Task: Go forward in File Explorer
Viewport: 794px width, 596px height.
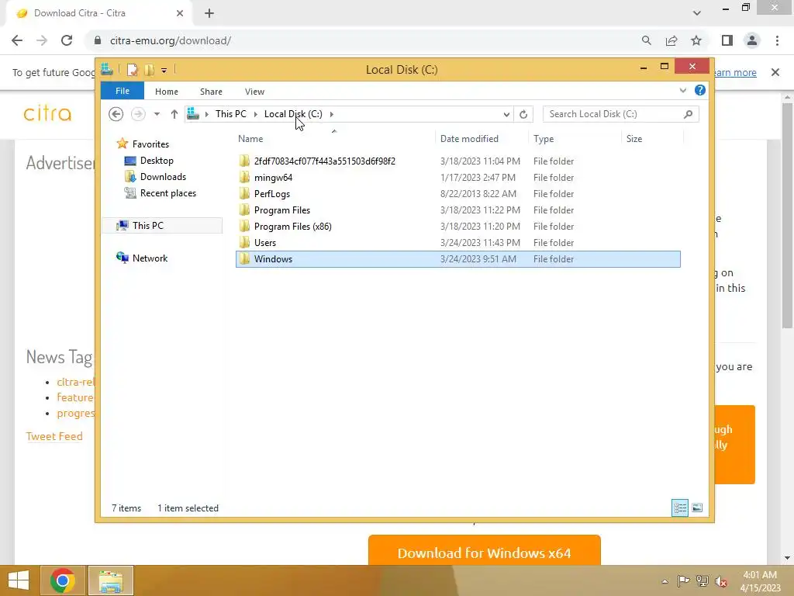Action: (138, 114)
